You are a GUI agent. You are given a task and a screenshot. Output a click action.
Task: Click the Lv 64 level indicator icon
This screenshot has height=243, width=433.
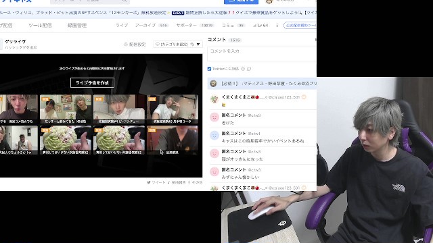tap(254, 26)
